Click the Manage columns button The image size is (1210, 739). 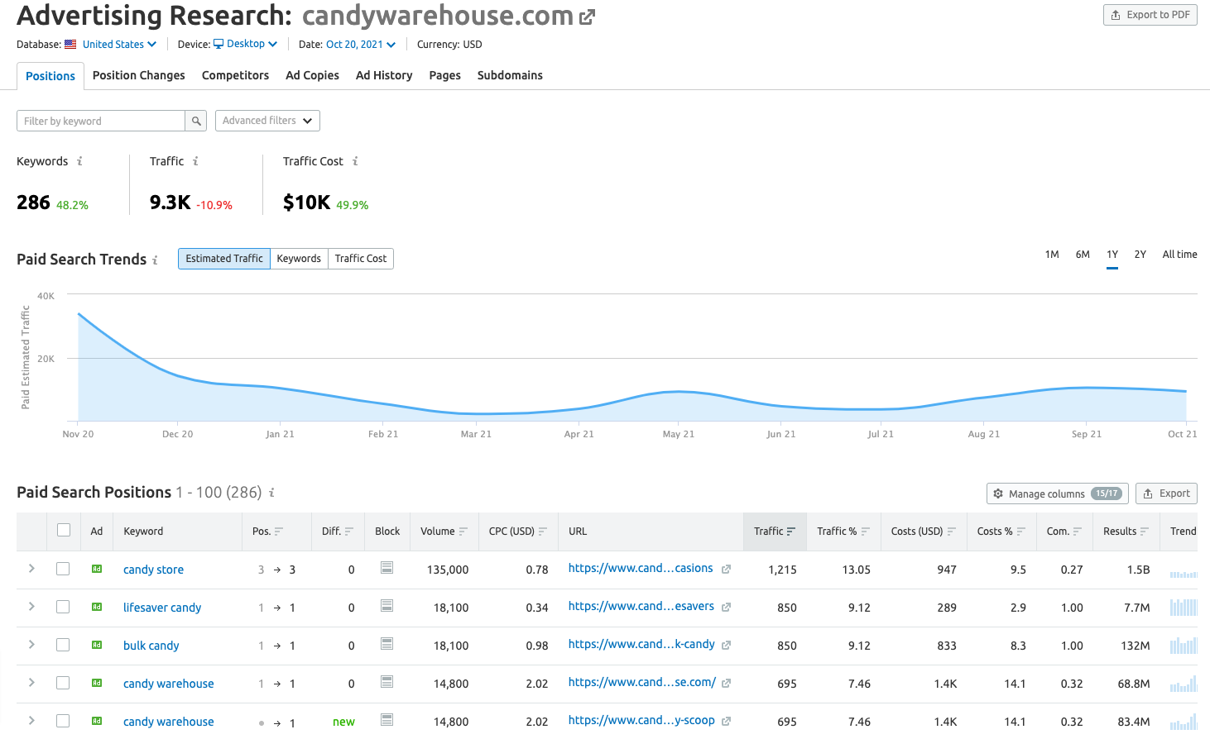point(1057,493)
